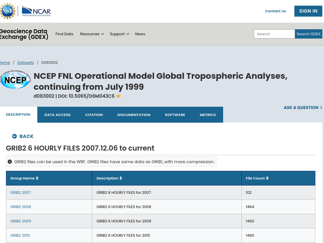Image resolution: width=324 pixels, height=243 pixels.
Task: Sort table by Description column
Action: [121, 179]
